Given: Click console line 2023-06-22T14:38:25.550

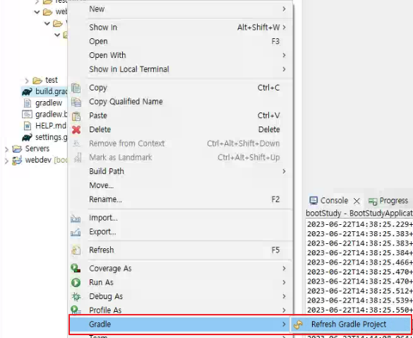Looking at the screenshot, I should coord(360,310).
